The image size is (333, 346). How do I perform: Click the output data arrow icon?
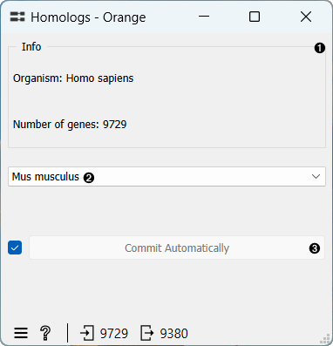(x=146, y=333)
